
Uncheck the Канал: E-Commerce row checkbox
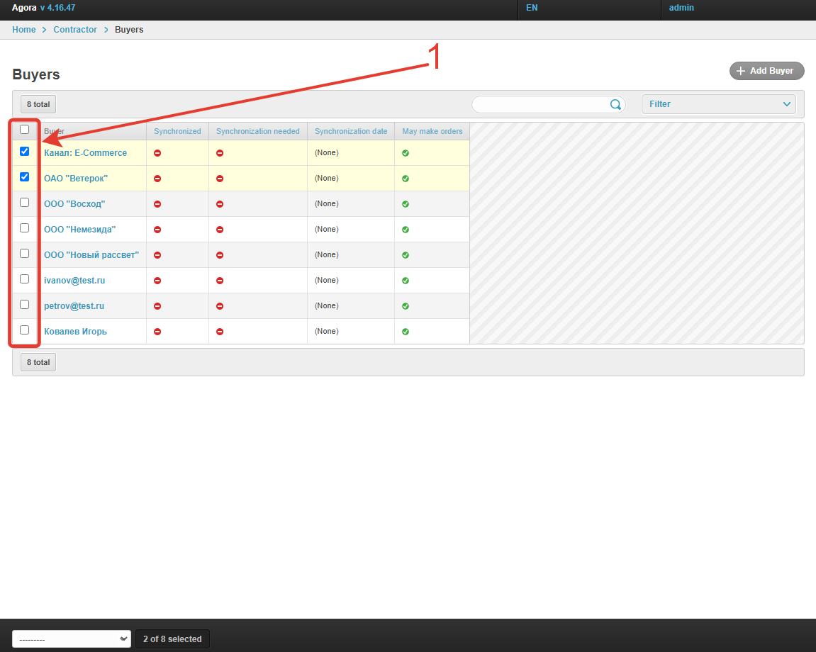tap(25, 152)
